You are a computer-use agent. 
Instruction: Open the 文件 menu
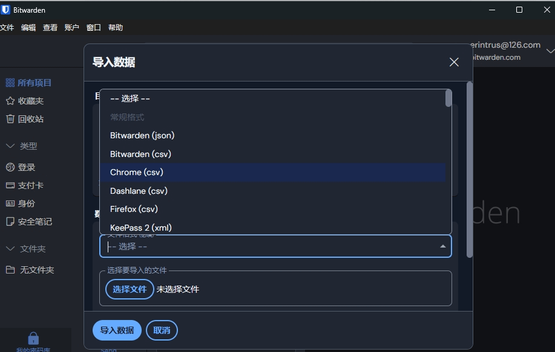pos(7,28)
